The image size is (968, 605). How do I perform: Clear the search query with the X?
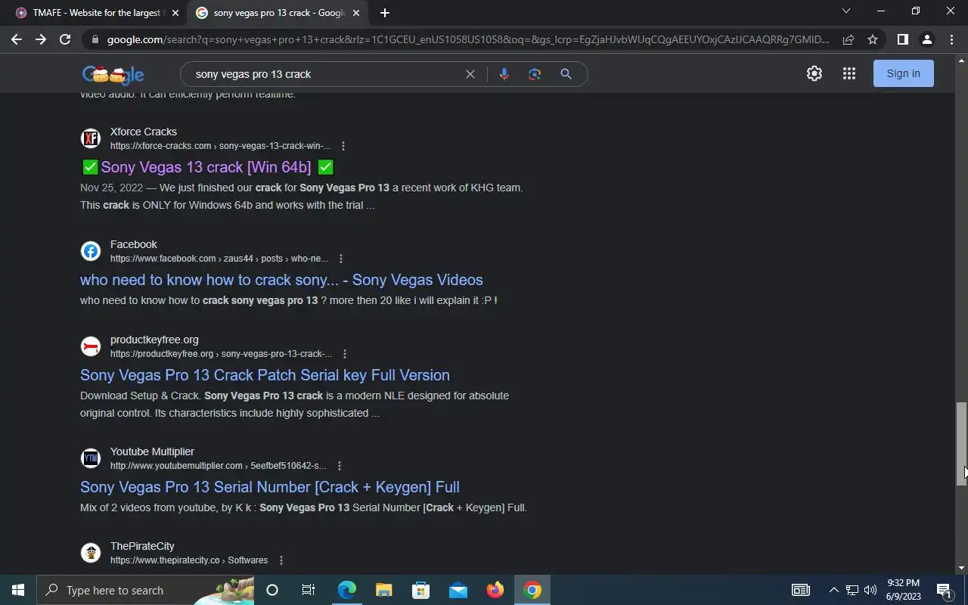pos(470,74)
